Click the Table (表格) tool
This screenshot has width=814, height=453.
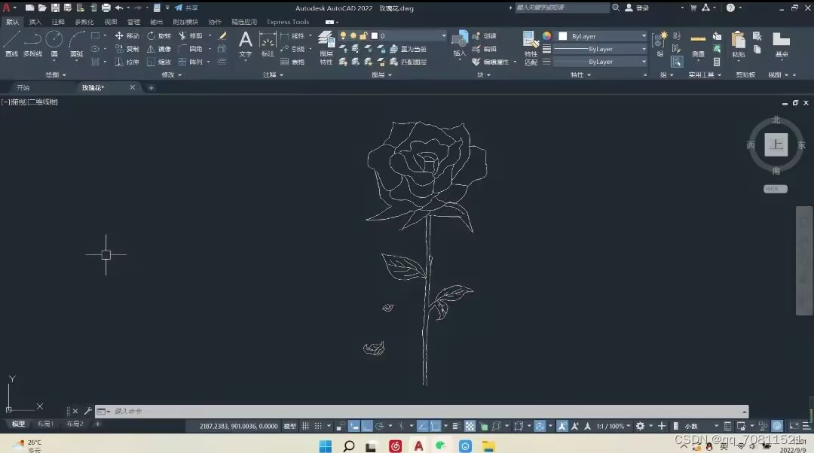tap(292, 62)
